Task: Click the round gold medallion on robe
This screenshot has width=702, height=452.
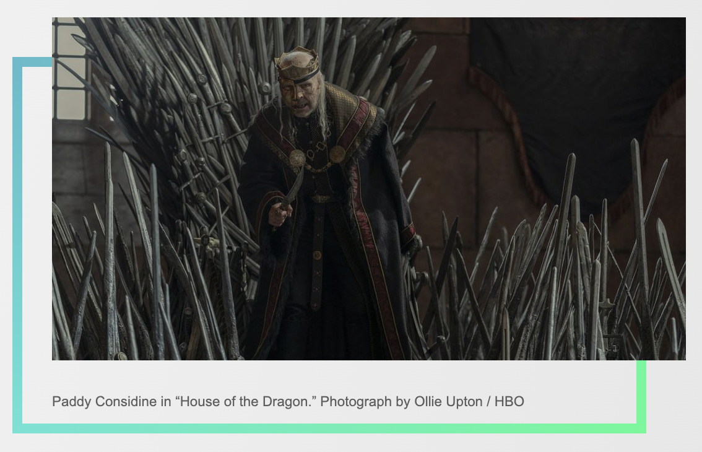Action: tap(337, 154)
